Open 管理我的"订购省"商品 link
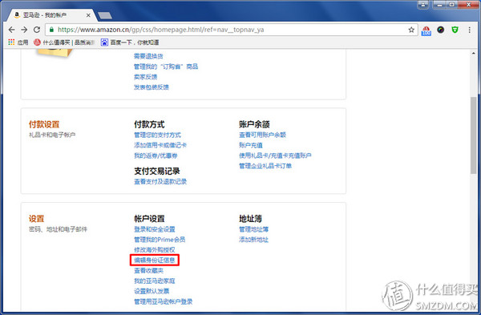 [x=166, y=67]
